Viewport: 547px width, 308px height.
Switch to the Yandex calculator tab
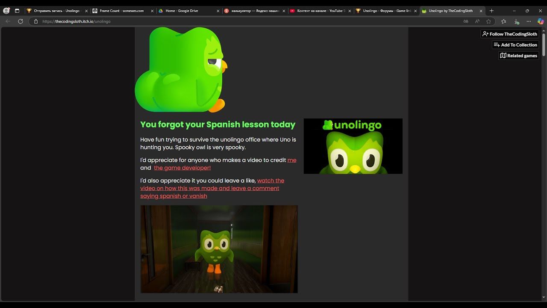tap(254, 11)
